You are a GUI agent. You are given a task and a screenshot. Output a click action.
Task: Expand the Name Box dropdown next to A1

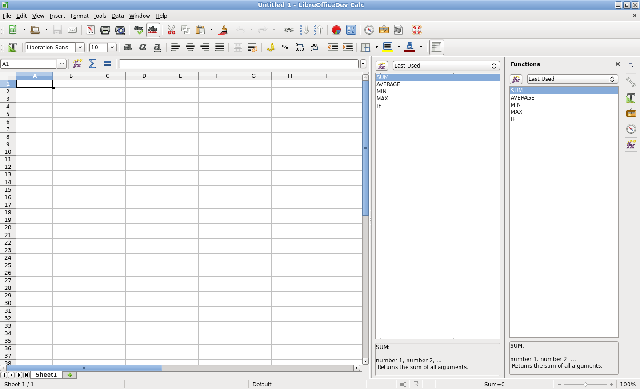(62, 64)
